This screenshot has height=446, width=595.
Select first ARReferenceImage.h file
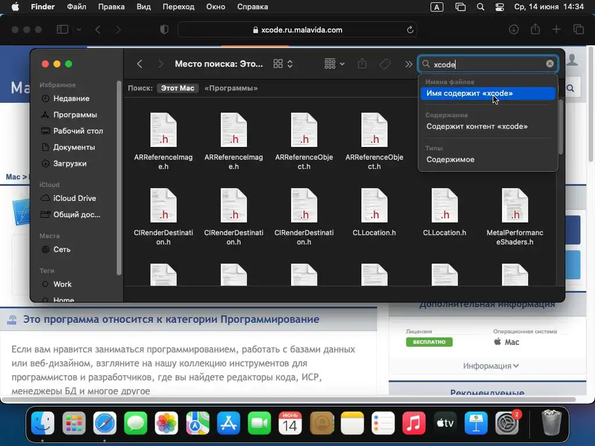(x=163, y=141)
